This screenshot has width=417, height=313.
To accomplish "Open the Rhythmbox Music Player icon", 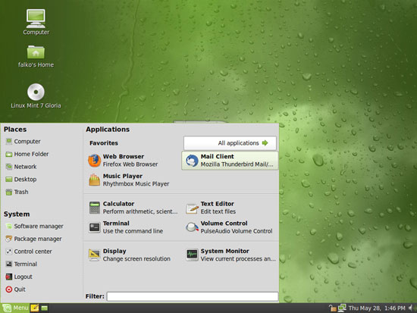I will pos(94,180).
